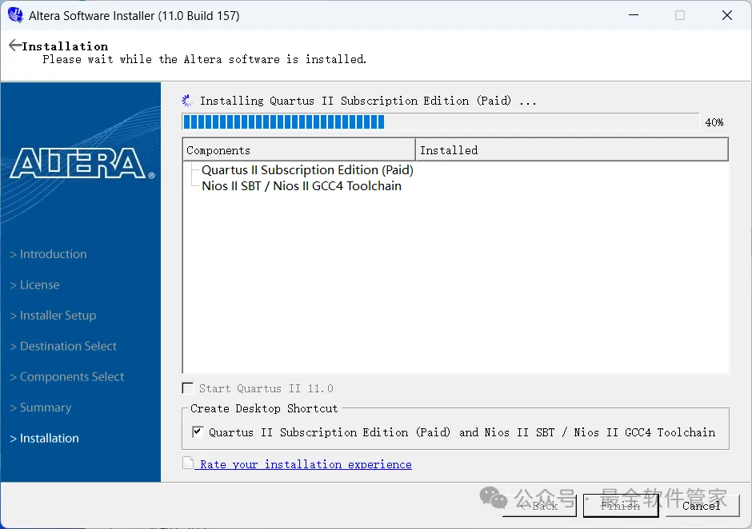Click the Cancel button

click(x=702, y=506)
